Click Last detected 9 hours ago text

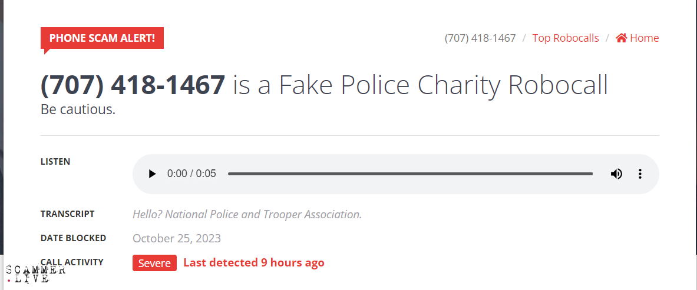click(x=253, y=263)
